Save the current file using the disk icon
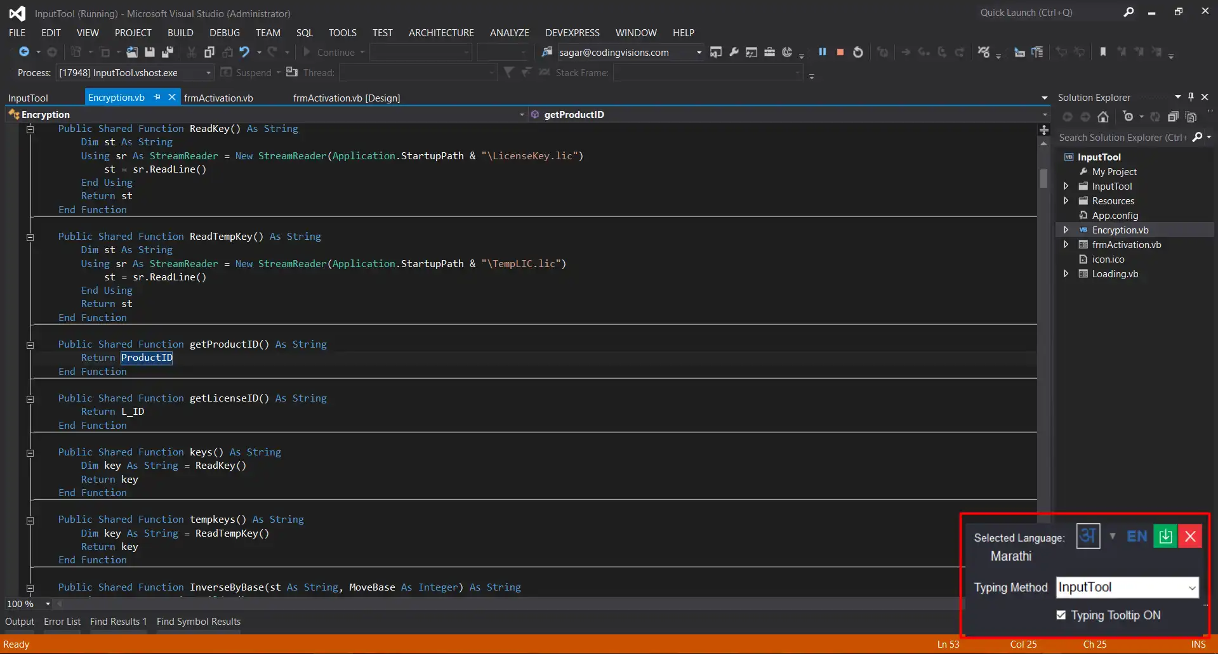The height and width of the screenshot is (654, 1218). 150,52
